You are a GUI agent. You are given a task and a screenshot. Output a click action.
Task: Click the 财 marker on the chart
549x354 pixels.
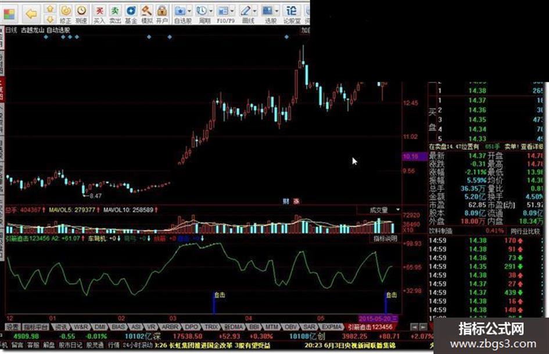click(286, 201)
